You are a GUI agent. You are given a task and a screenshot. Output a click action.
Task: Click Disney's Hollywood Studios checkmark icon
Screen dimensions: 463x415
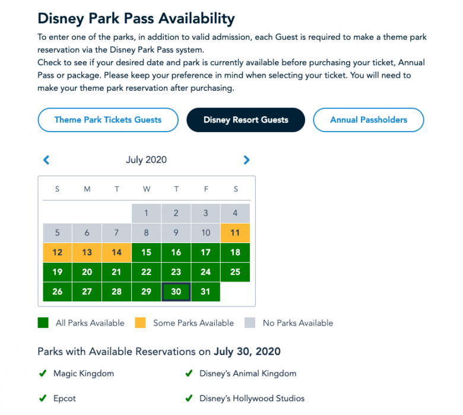tap(189, 398)
